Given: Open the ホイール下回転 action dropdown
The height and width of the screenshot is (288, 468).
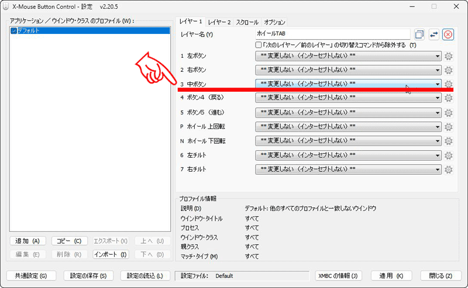Looking at the screenshot, I should [x=348, y=141].
